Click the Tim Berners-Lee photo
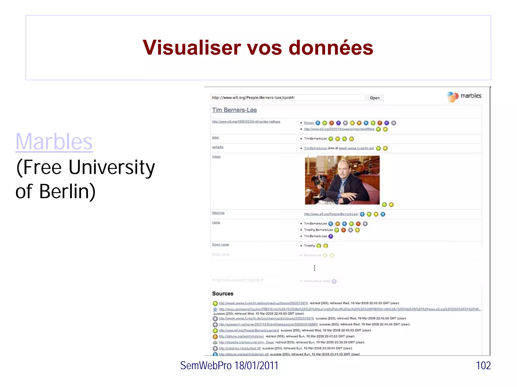This screenshot has width=517, height=387. click(x=342, y=180)
